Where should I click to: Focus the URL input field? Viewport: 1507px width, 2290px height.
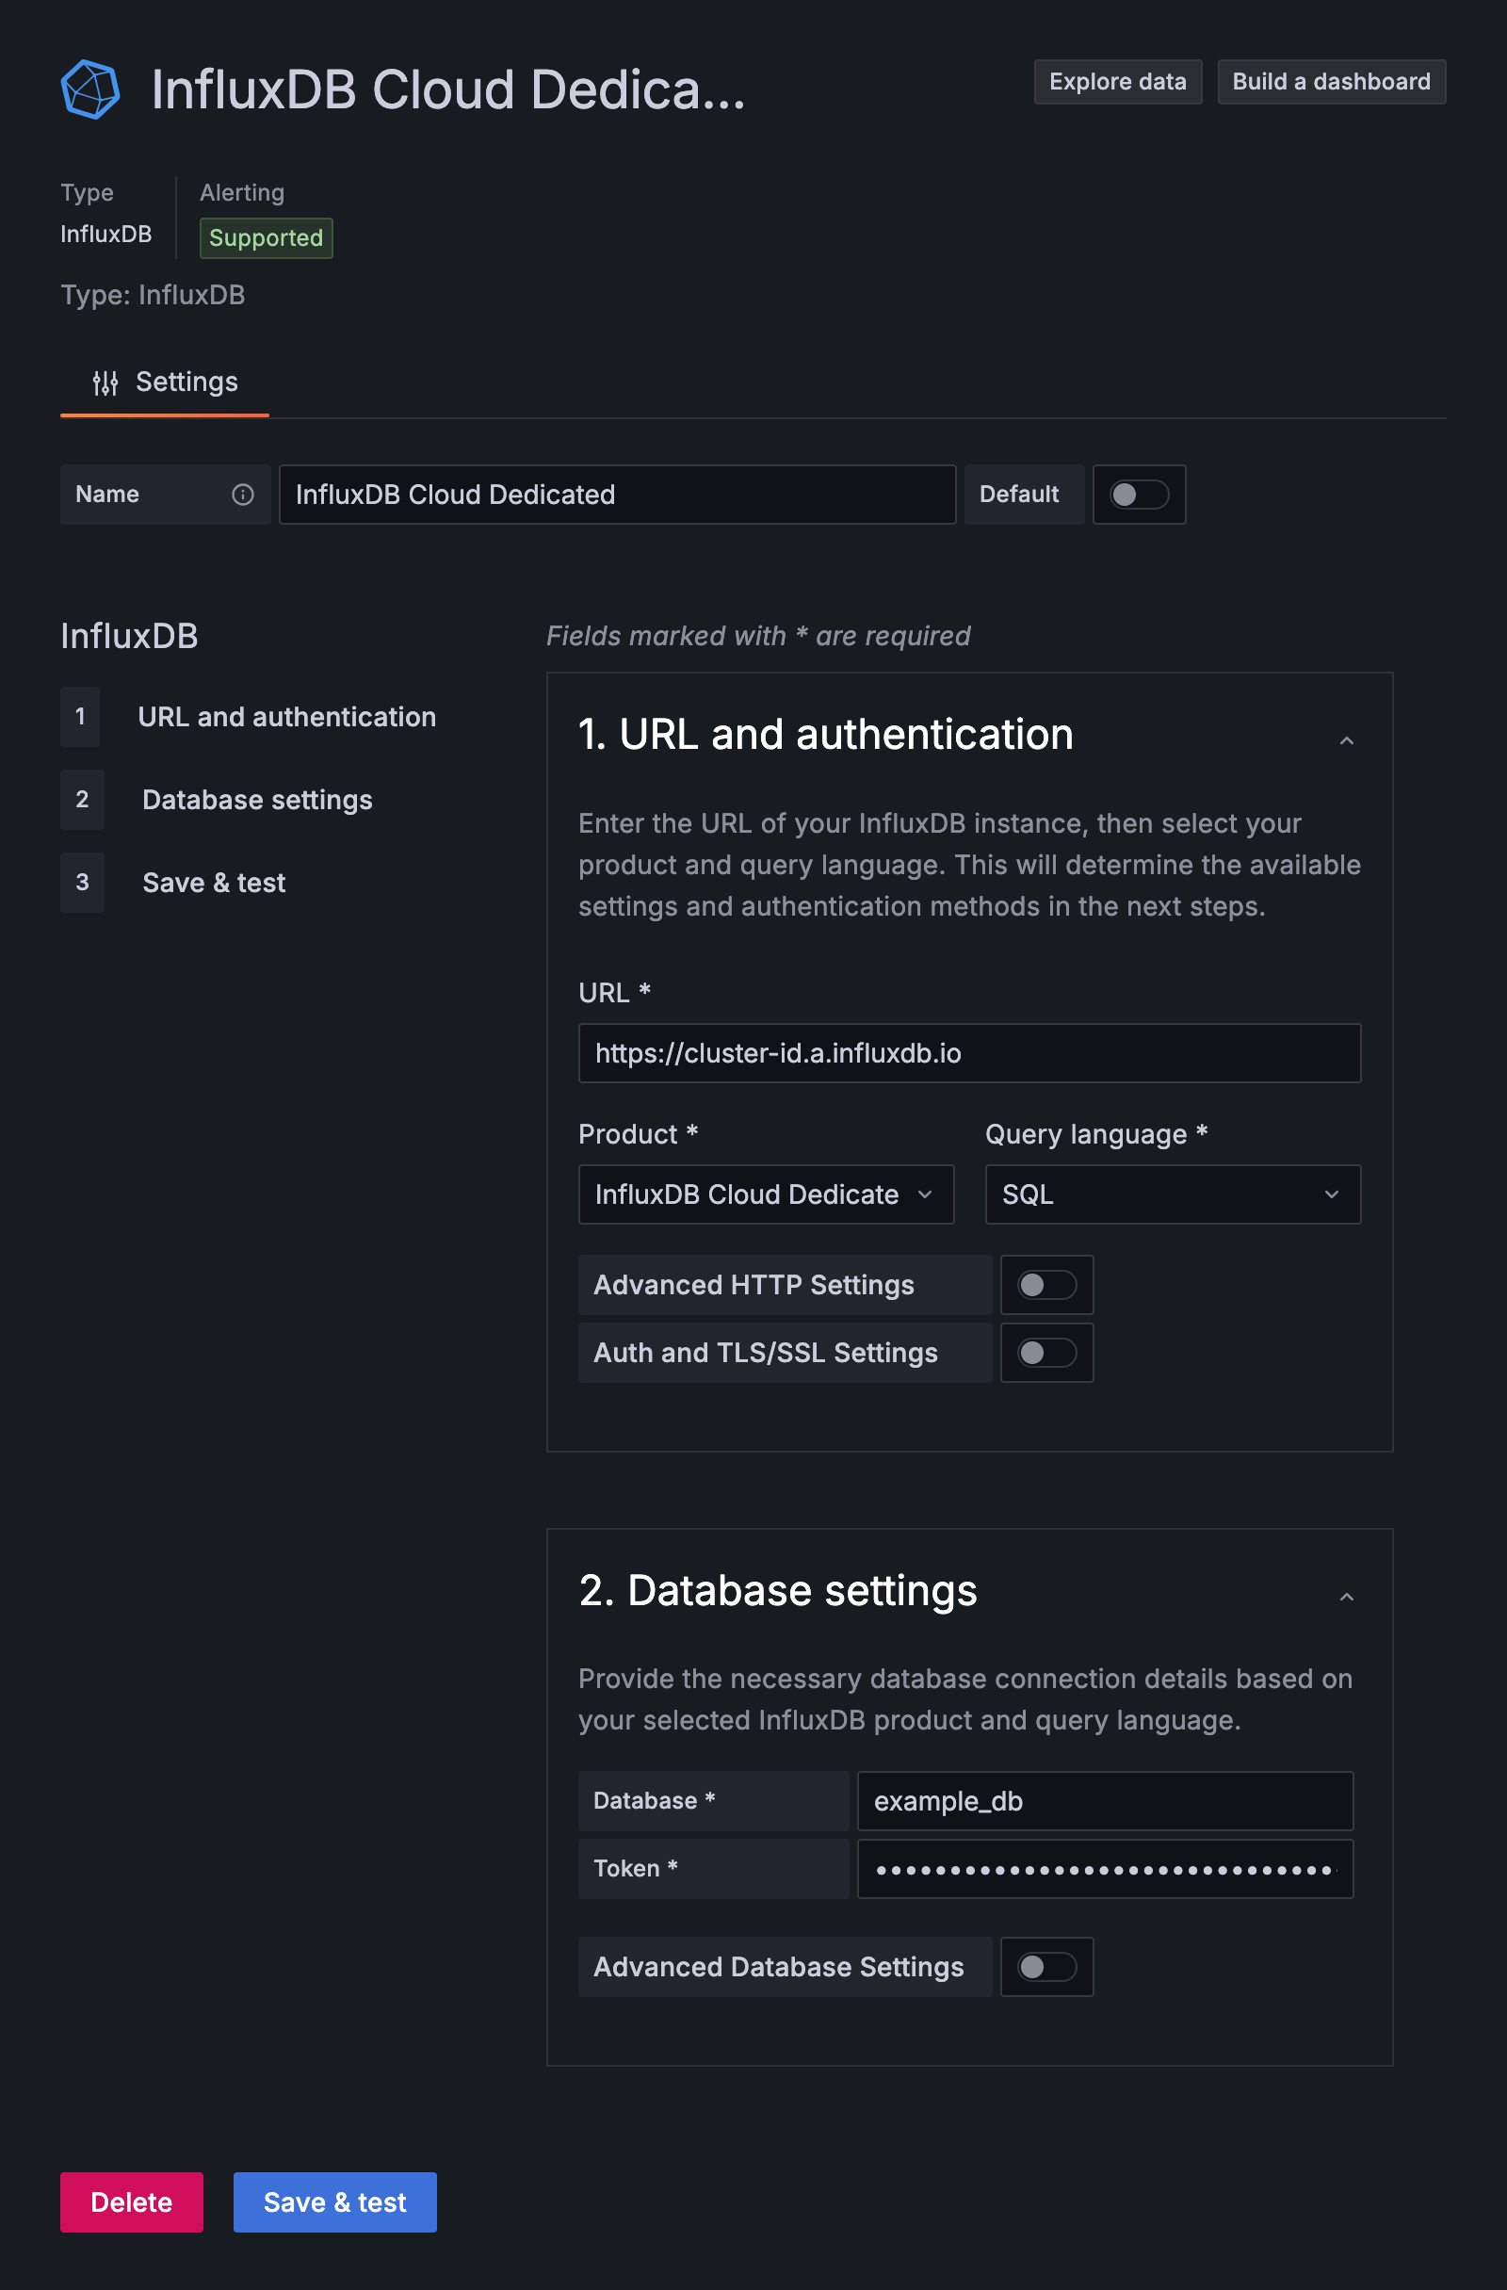pyautogui.click(x=969, y=1053)
